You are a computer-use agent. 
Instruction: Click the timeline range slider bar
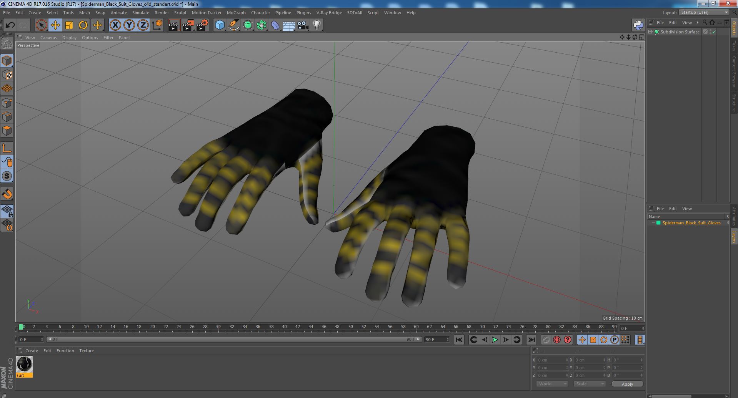click(234, 340)
